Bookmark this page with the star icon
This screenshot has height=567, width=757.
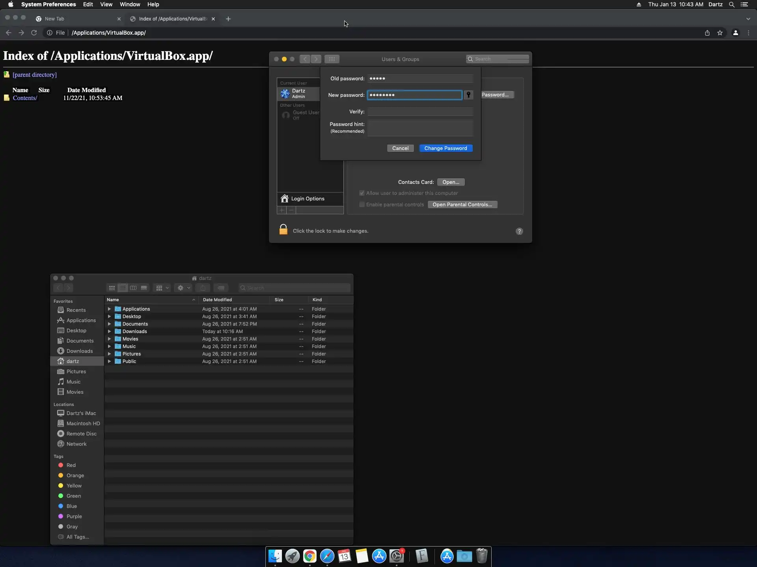tap(720, 33)
